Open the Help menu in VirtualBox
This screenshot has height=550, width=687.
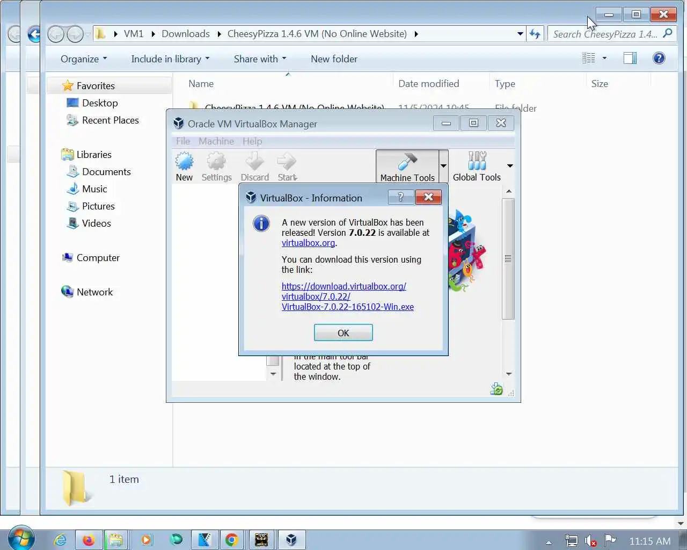252,141
